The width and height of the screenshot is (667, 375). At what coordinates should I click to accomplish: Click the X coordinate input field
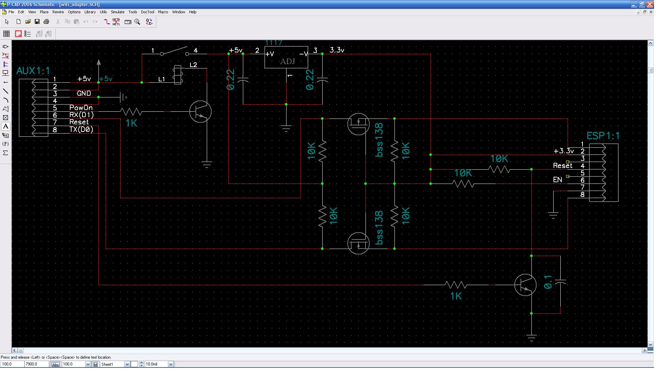click(12, 364)
